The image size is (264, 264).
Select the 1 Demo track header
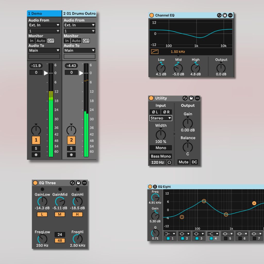point(44,13)
